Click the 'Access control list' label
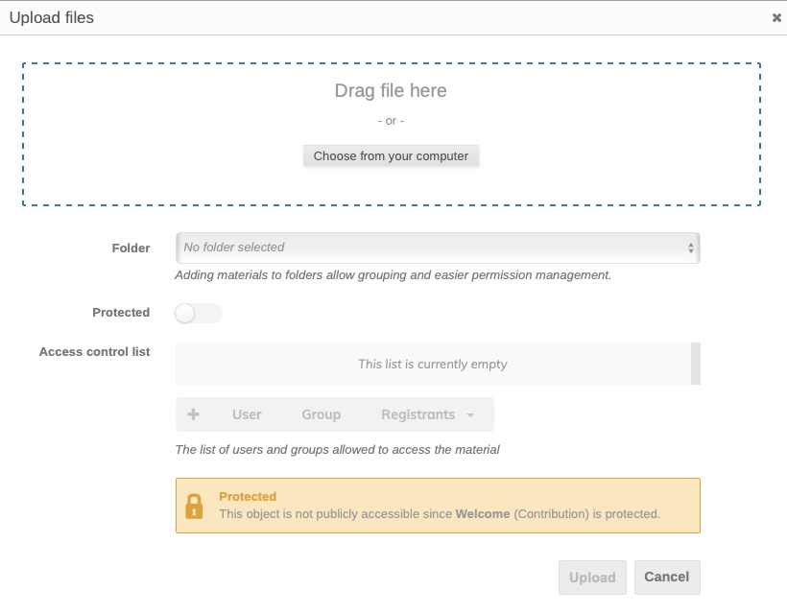 click(94, 352)
